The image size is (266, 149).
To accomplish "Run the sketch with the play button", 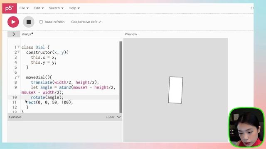I will (13, 22).
